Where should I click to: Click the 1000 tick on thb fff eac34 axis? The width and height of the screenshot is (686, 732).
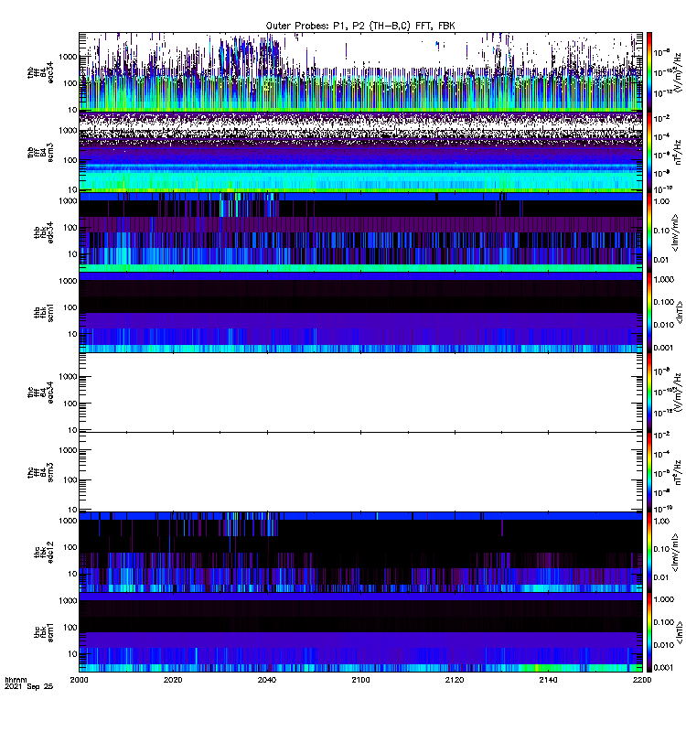[x=68, y=57]
